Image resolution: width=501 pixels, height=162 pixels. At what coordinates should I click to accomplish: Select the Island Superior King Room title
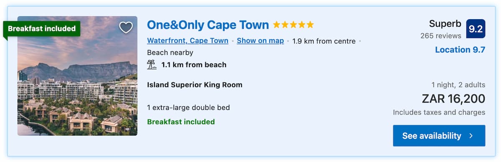pyautogui.click(x=195, y=85)
